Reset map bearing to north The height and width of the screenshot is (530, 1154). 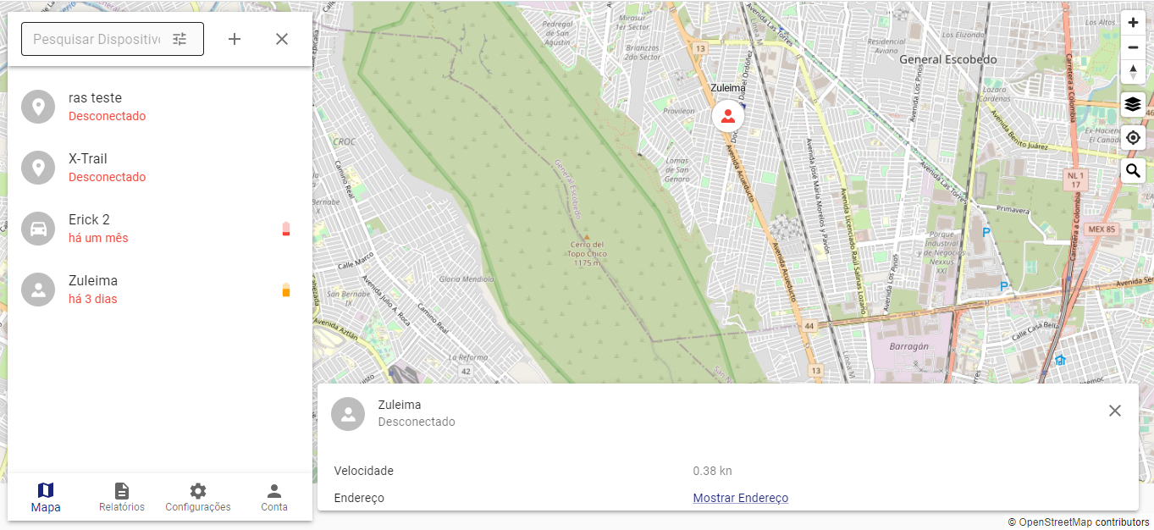point(1134,72)
